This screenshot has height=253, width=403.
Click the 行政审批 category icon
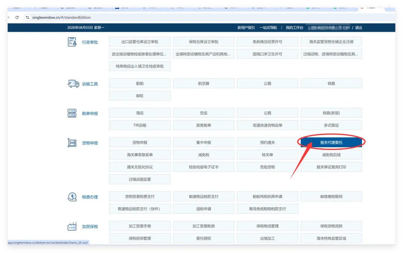[72, 42]
